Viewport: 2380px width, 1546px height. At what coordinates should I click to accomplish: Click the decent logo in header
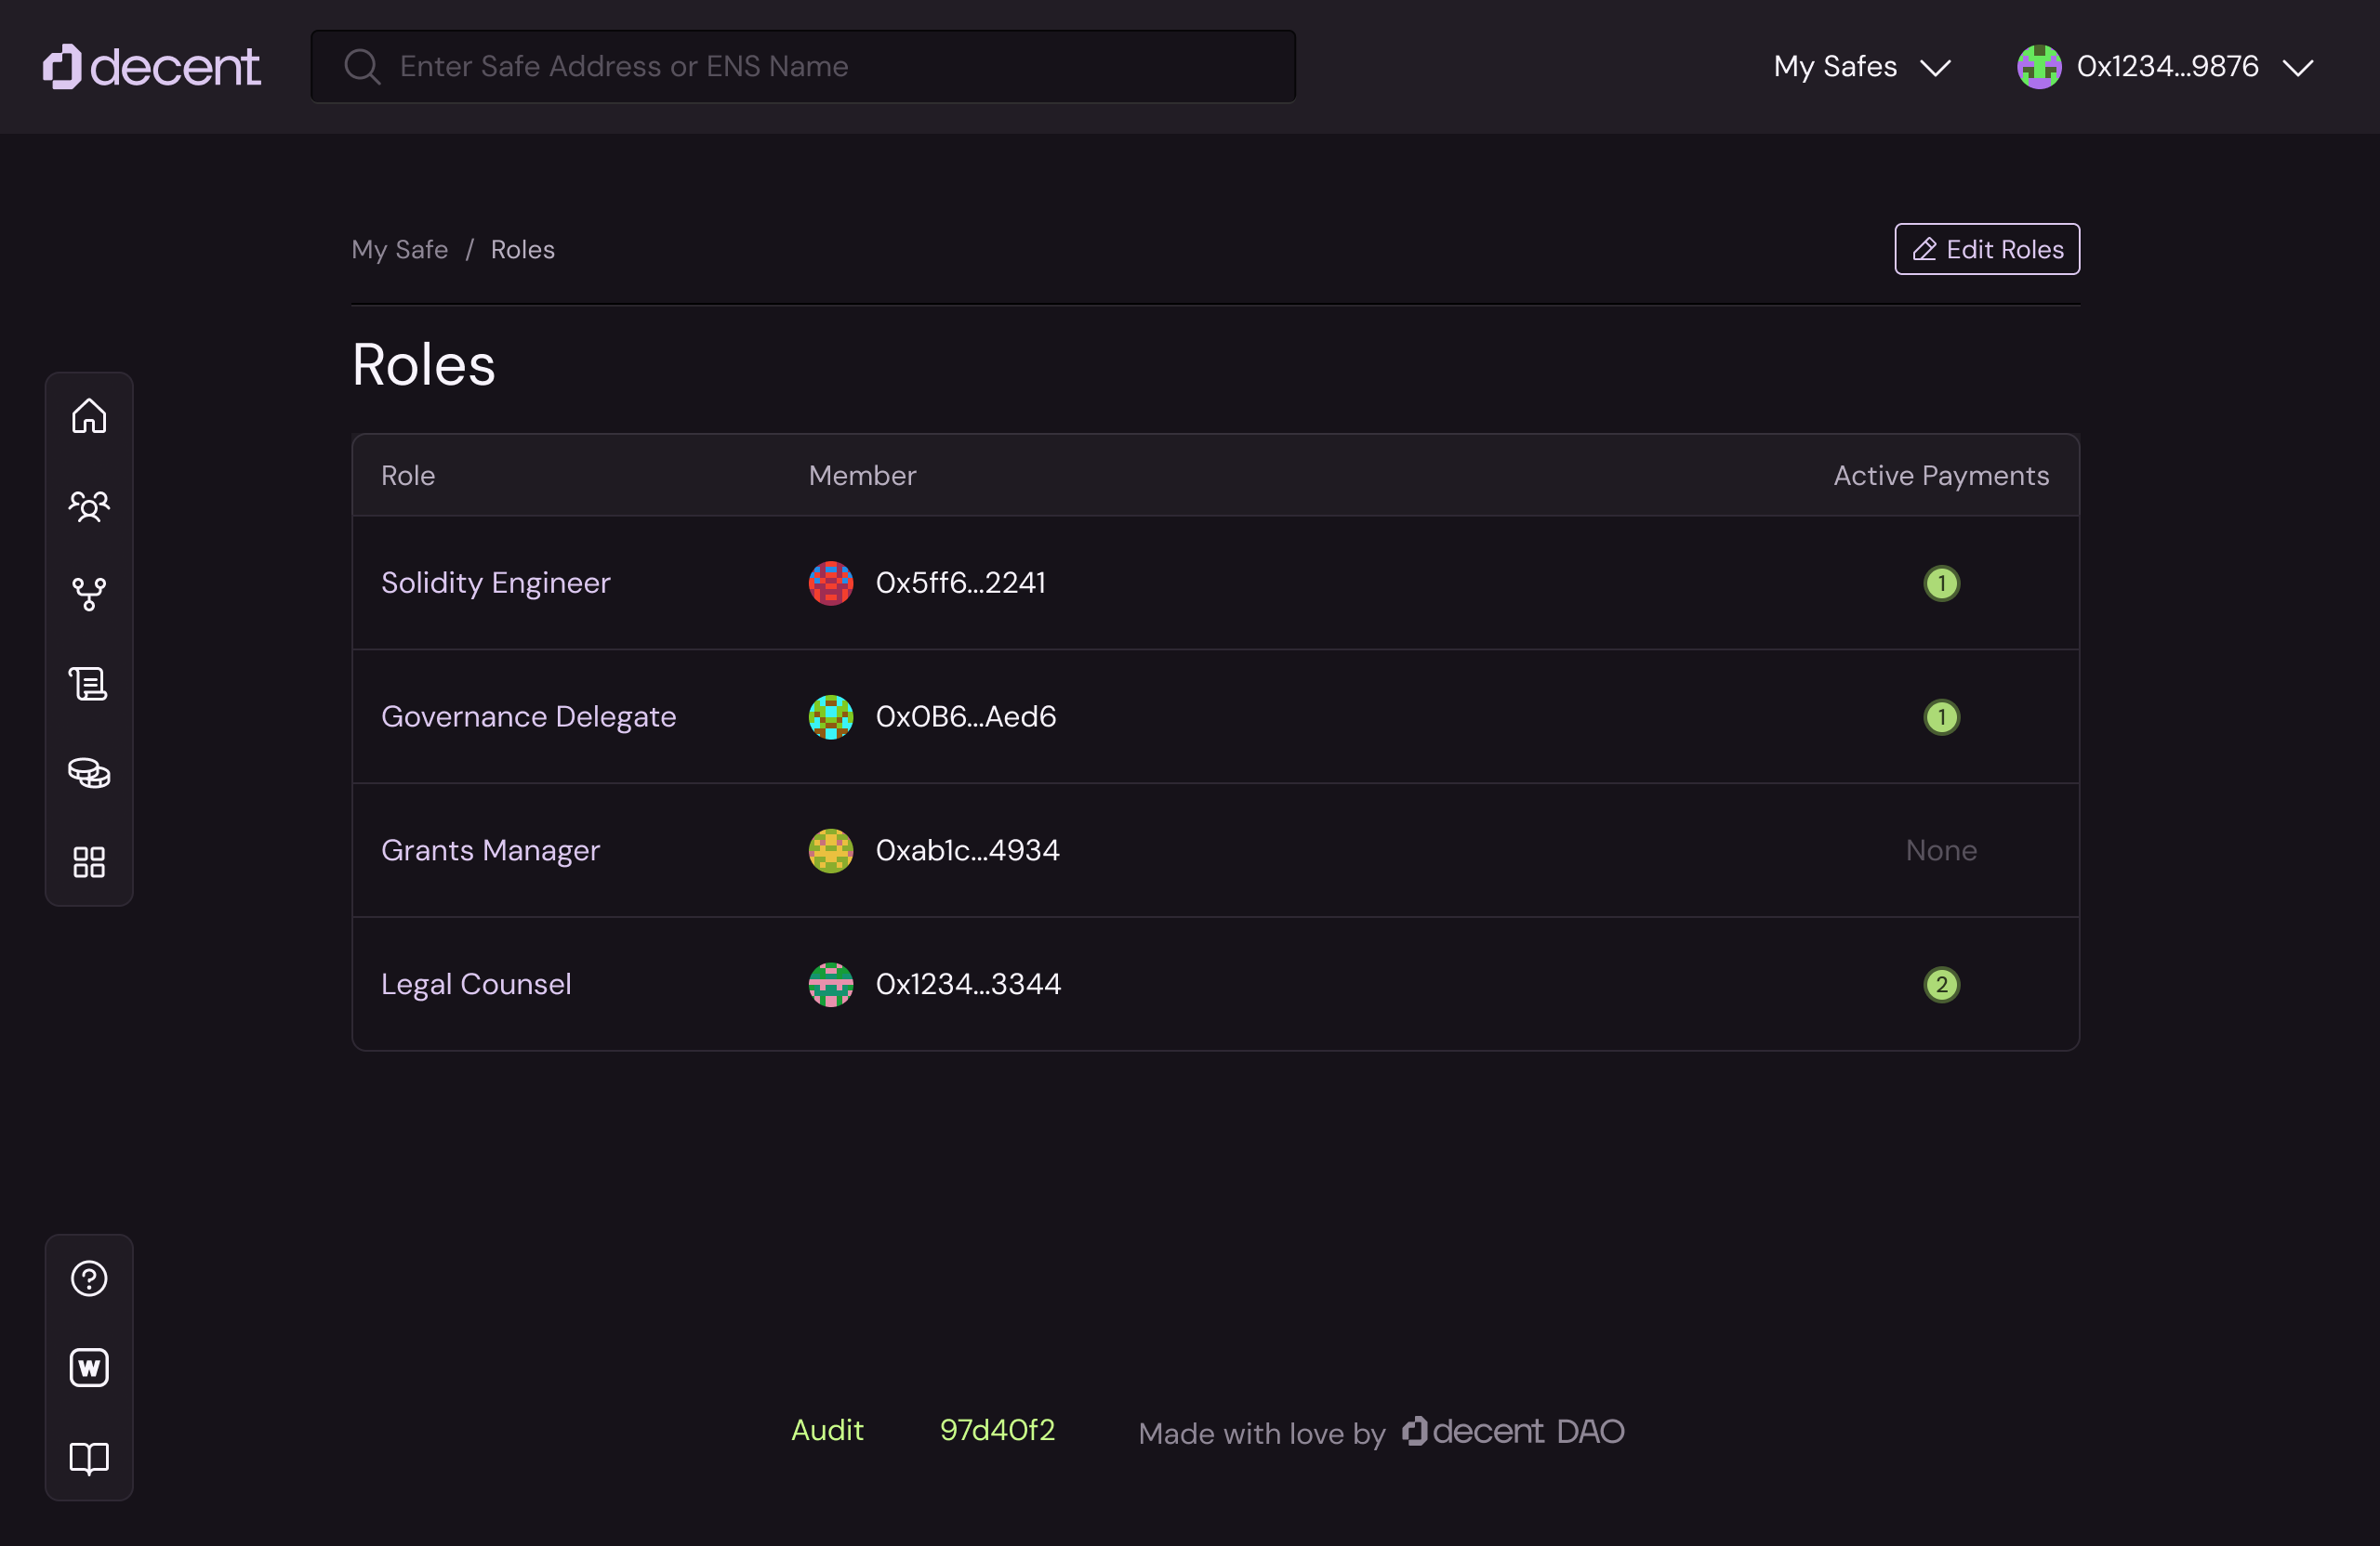click(x=151, y=66)
